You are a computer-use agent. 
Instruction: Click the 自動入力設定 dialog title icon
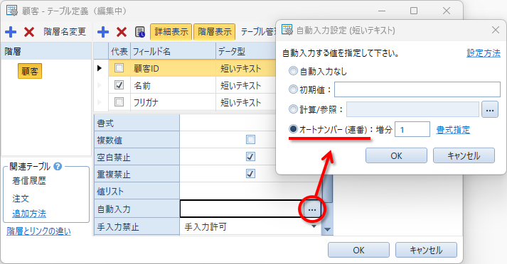pos(287,30)
